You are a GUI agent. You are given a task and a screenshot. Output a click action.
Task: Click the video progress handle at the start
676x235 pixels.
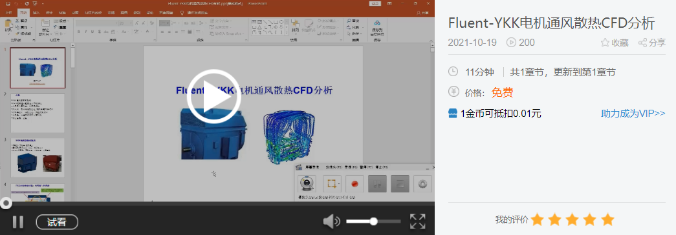[x=6, y=203]
